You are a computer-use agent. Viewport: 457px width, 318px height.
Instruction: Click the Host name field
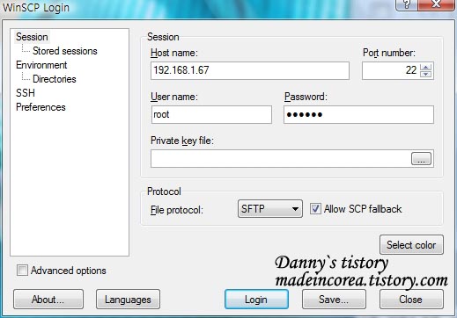click(x=250, y=70)
